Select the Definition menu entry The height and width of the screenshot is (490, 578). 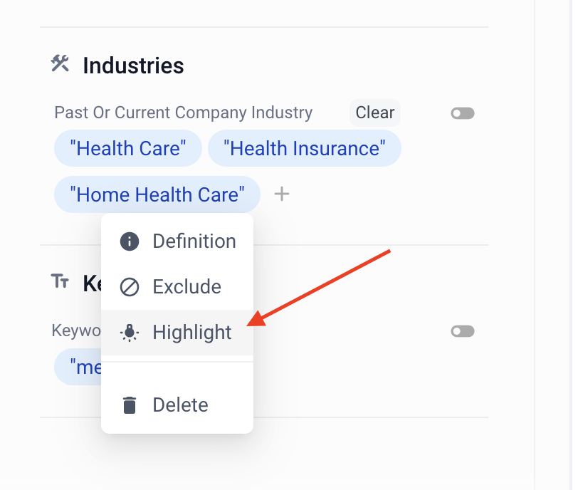[194, 241]
